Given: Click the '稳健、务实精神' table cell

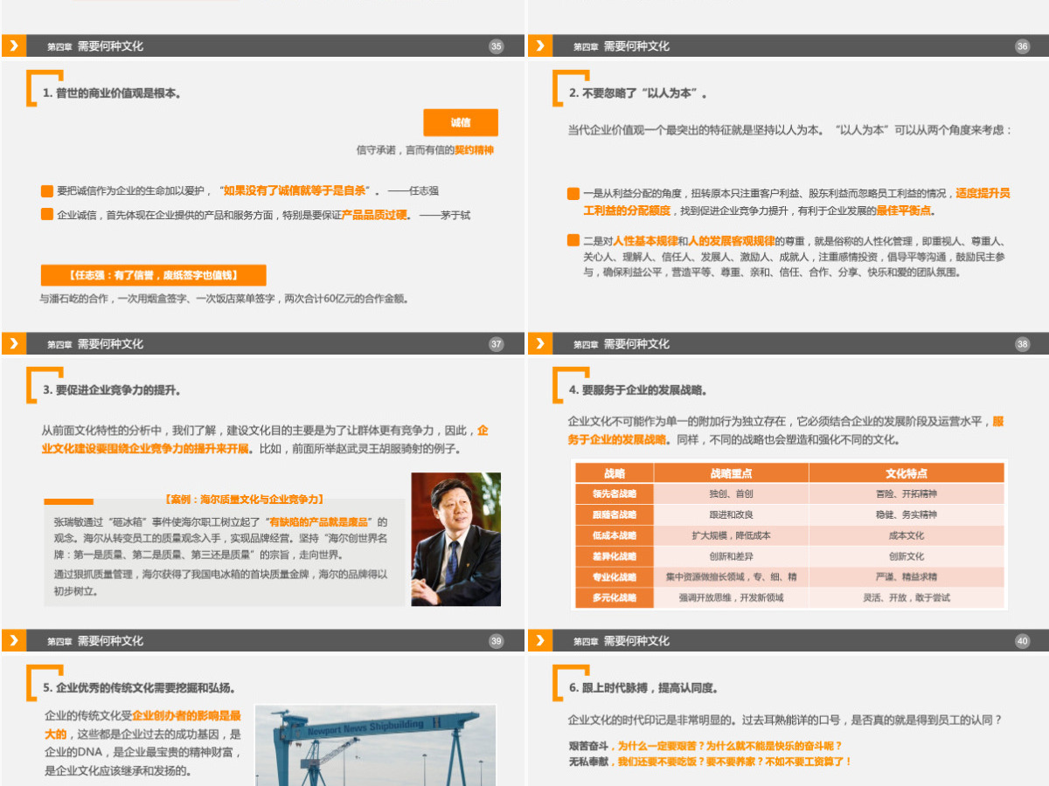Looking at the screenshot, I should click(907, 514).
